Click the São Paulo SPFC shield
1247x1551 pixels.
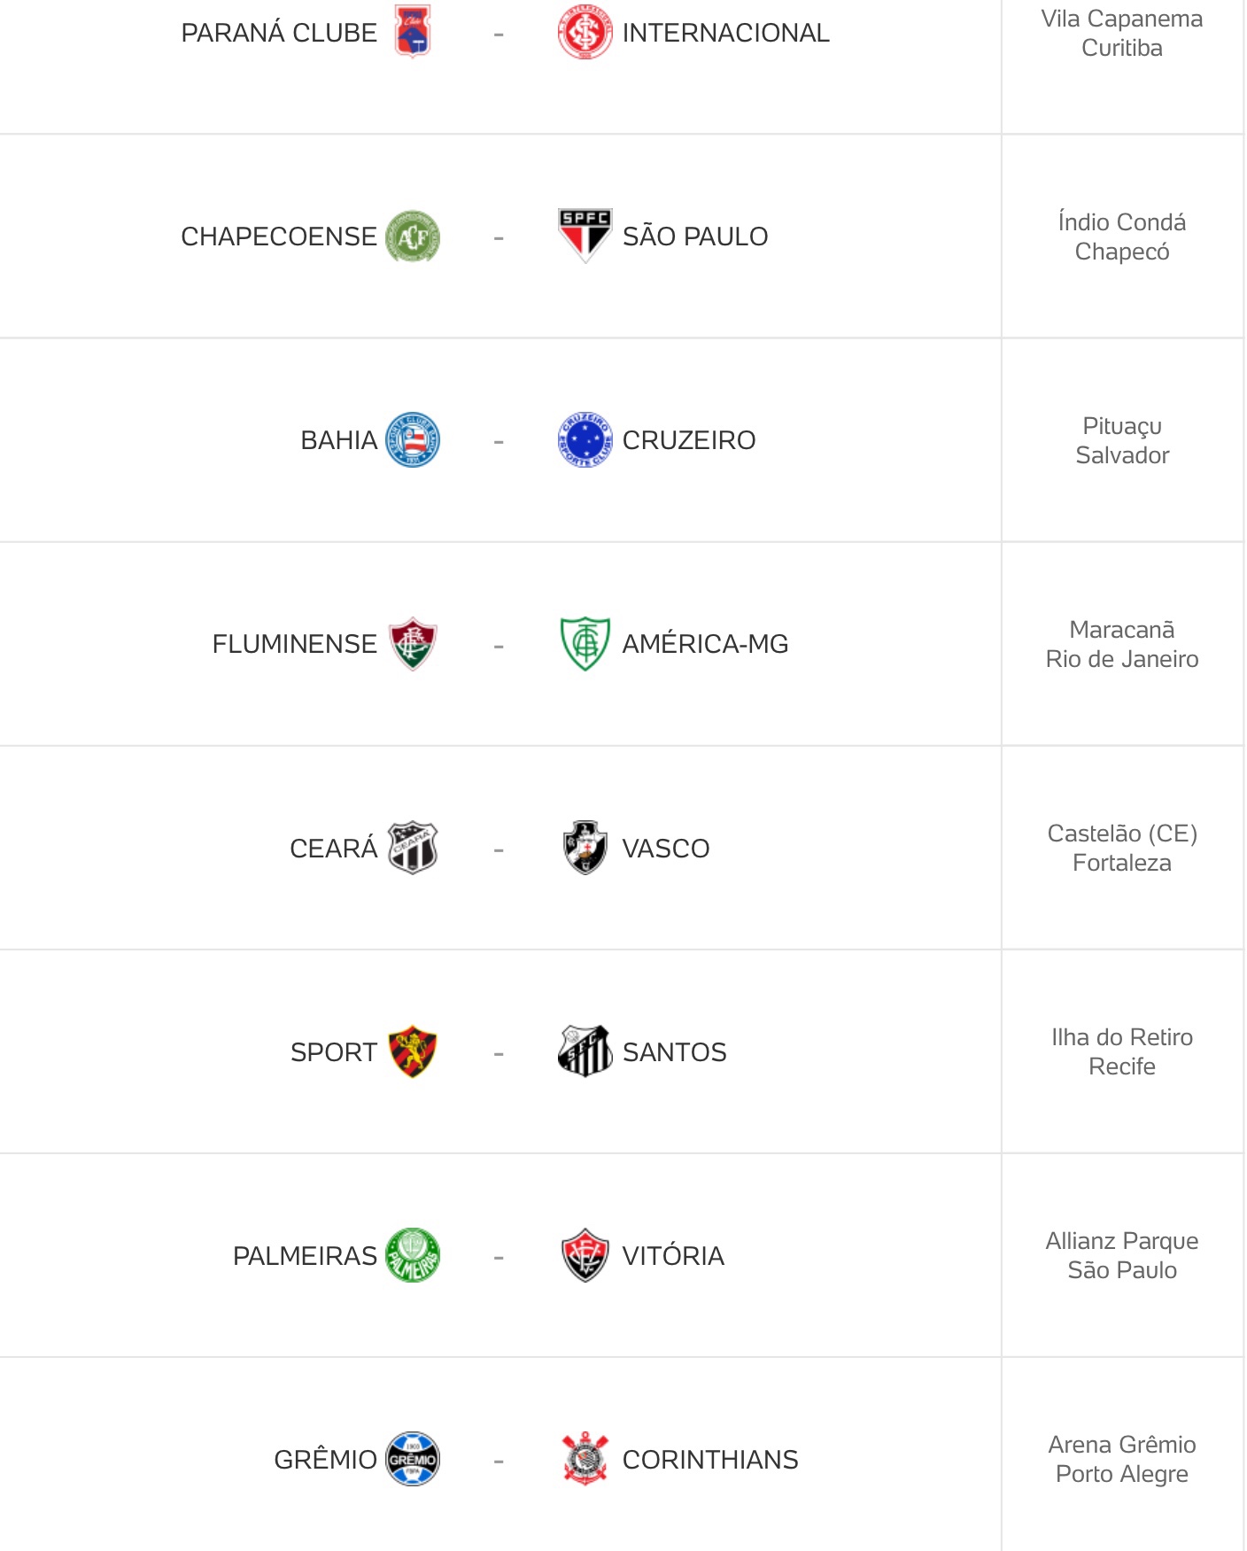point(585,237)
